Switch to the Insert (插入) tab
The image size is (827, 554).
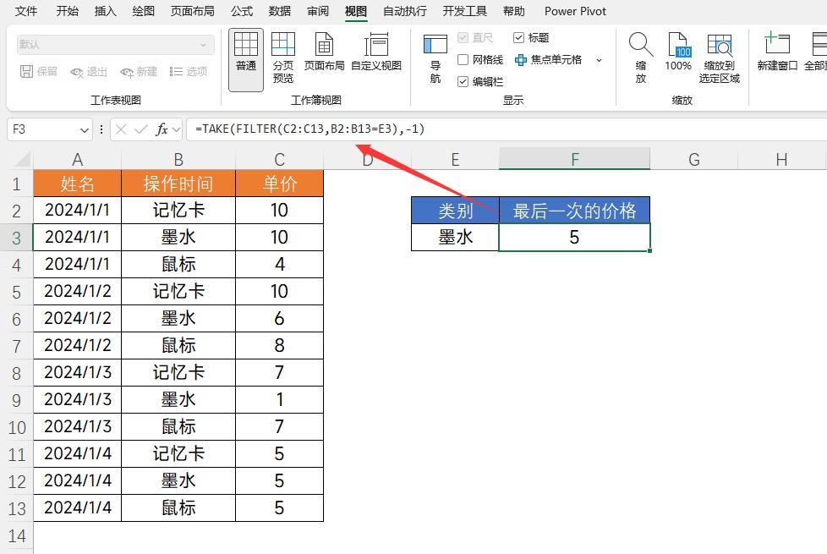105,11
